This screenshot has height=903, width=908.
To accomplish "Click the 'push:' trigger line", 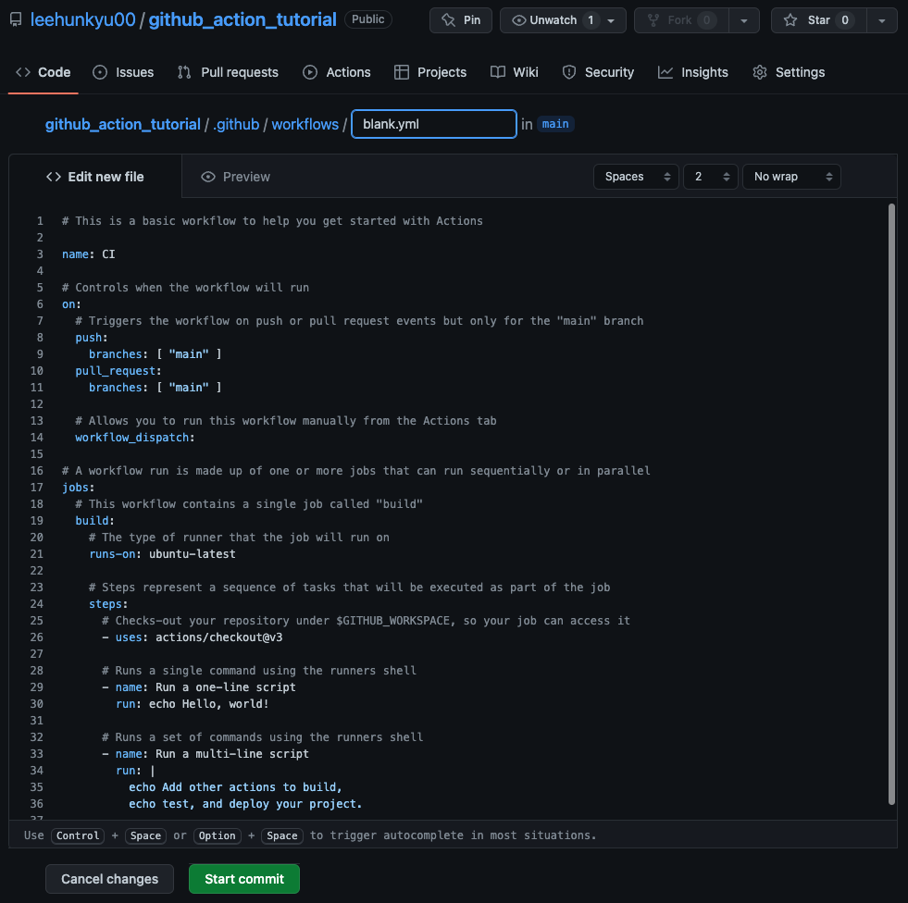I will [x=92, y=338].
